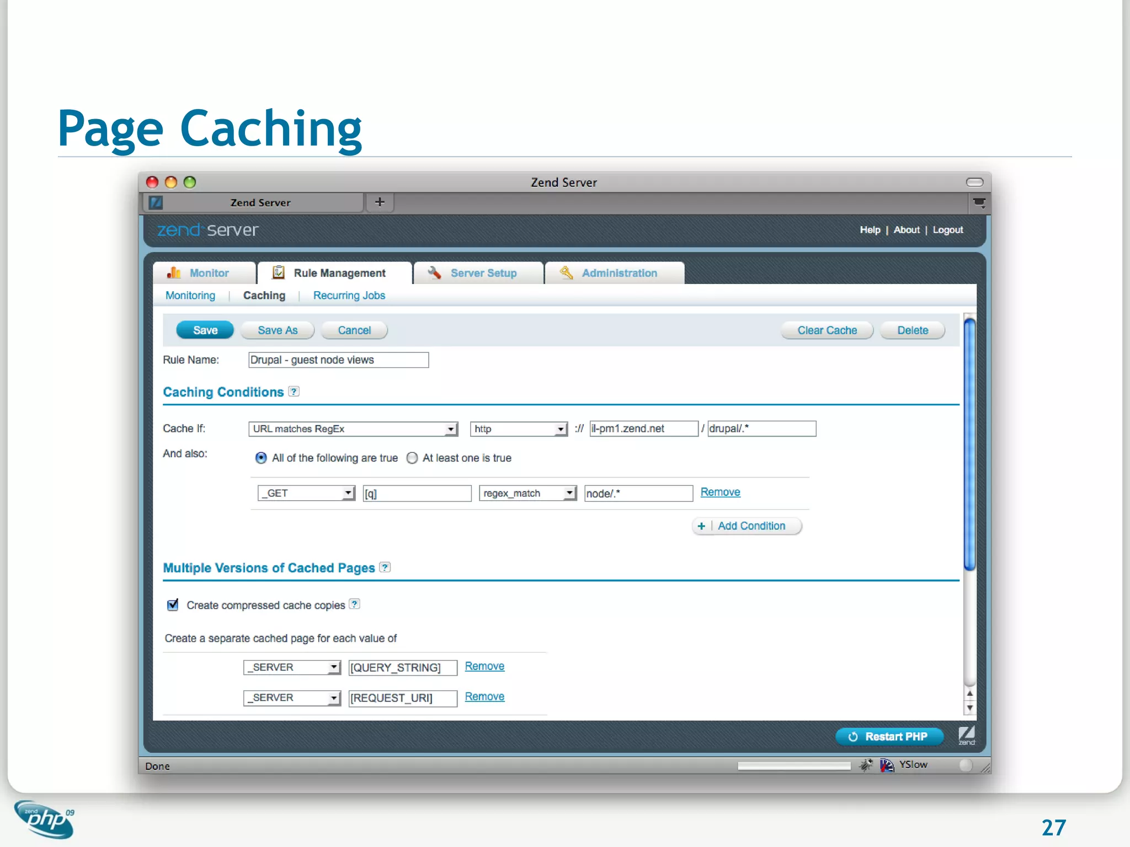
Task: Click the yellow minimize window button
Action: coord(171,183)
